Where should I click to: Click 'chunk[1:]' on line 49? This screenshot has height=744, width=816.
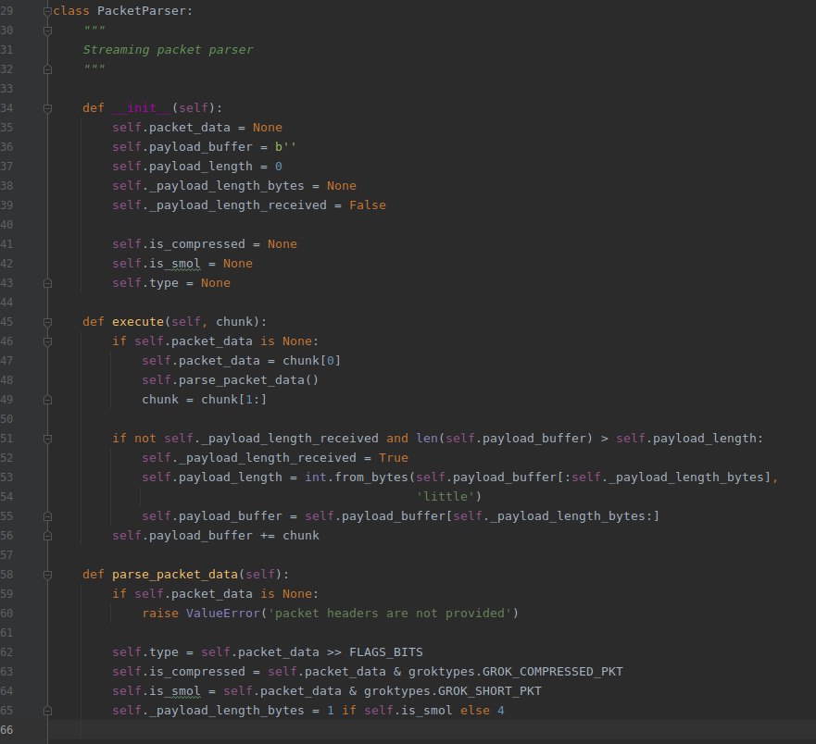pyautogui.click(x=233, y=400)
